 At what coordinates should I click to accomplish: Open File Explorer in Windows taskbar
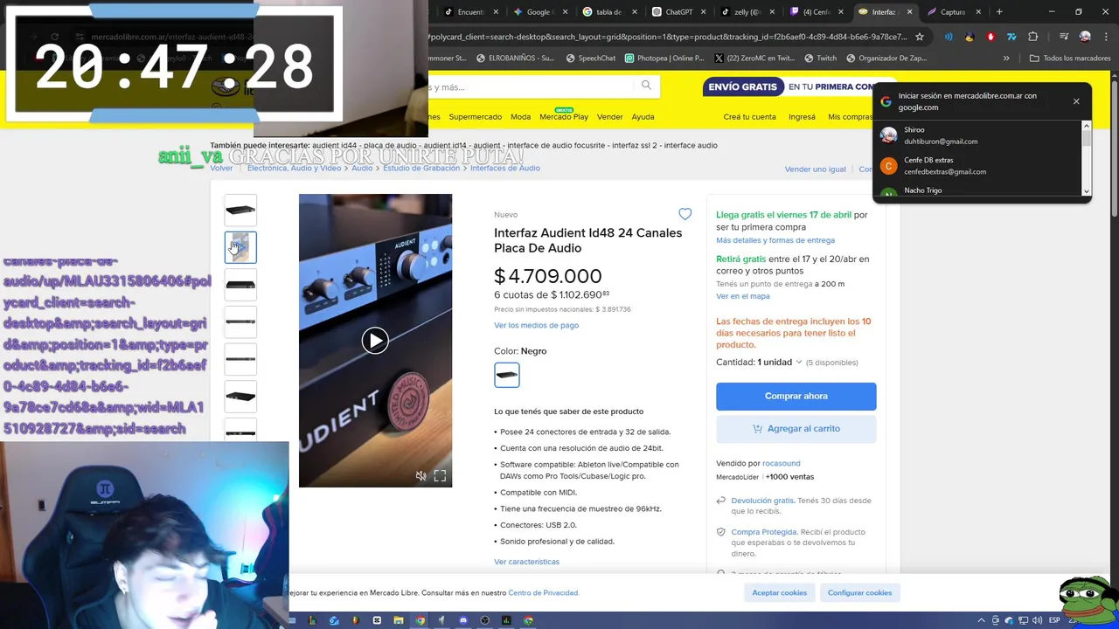click(x=399, y=620)
